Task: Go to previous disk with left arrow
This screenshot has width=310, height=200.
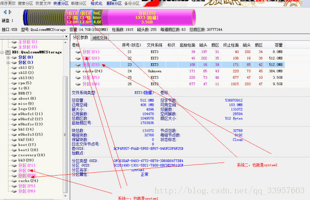Action: 5,12
